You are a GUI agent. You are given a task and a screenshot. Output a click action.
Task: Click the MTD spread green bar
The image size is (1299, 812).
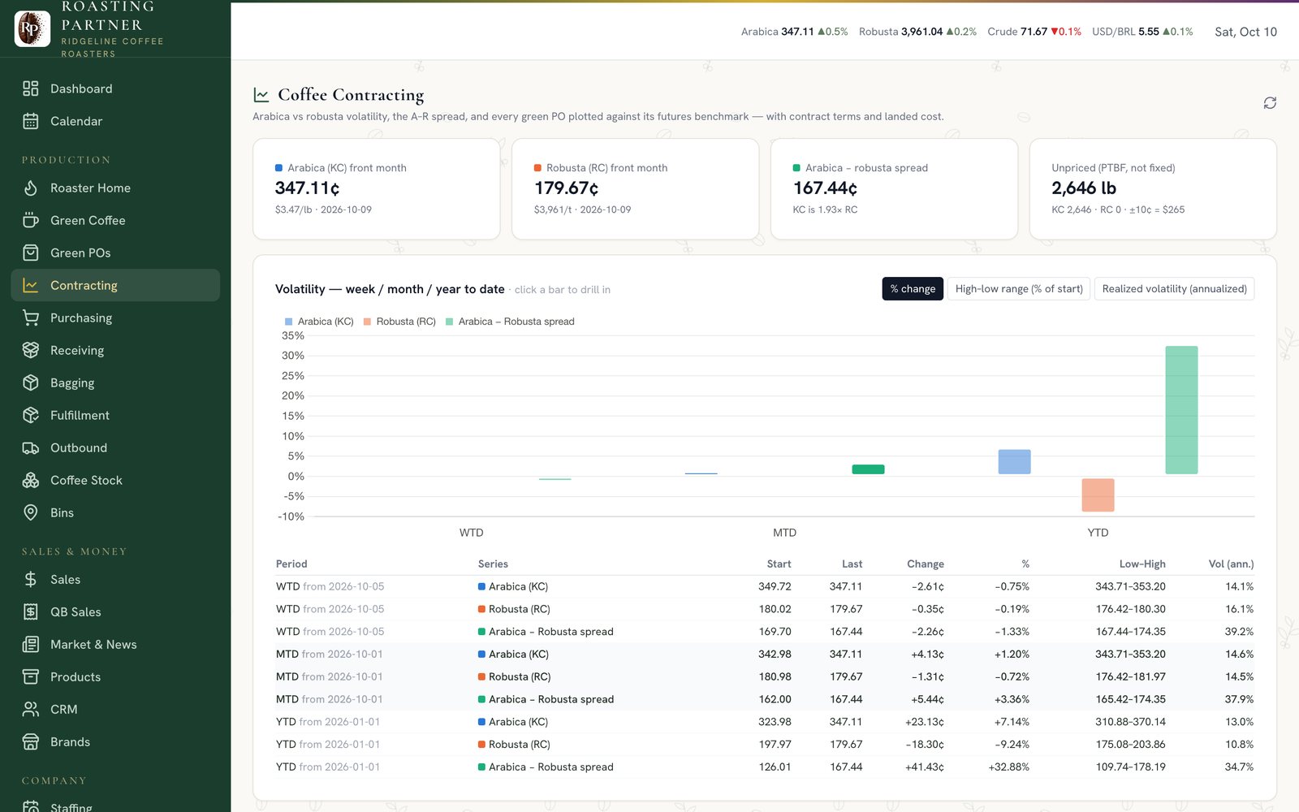868,469
